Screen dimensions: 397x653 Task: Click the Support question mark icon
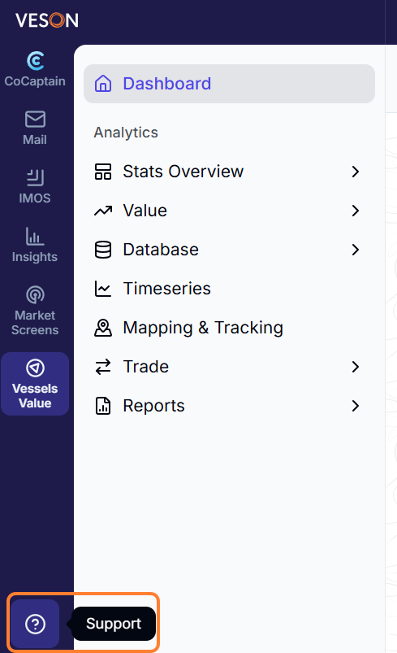coord(35,624)
